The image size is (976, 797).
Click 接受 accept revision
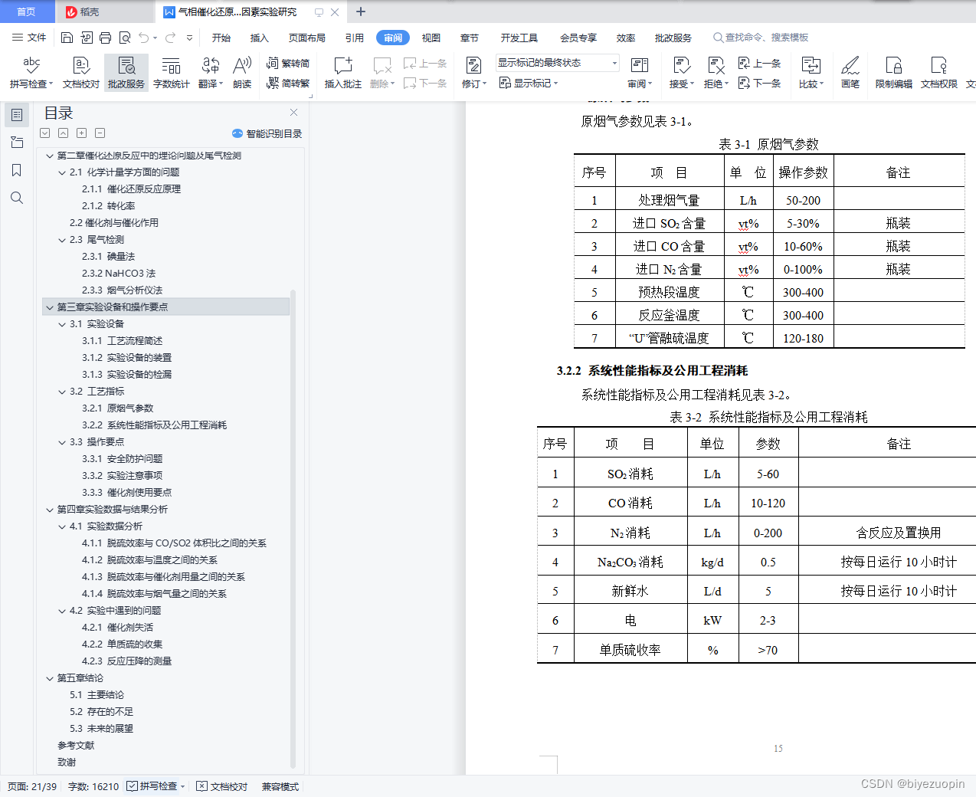(x=681, y=74)
